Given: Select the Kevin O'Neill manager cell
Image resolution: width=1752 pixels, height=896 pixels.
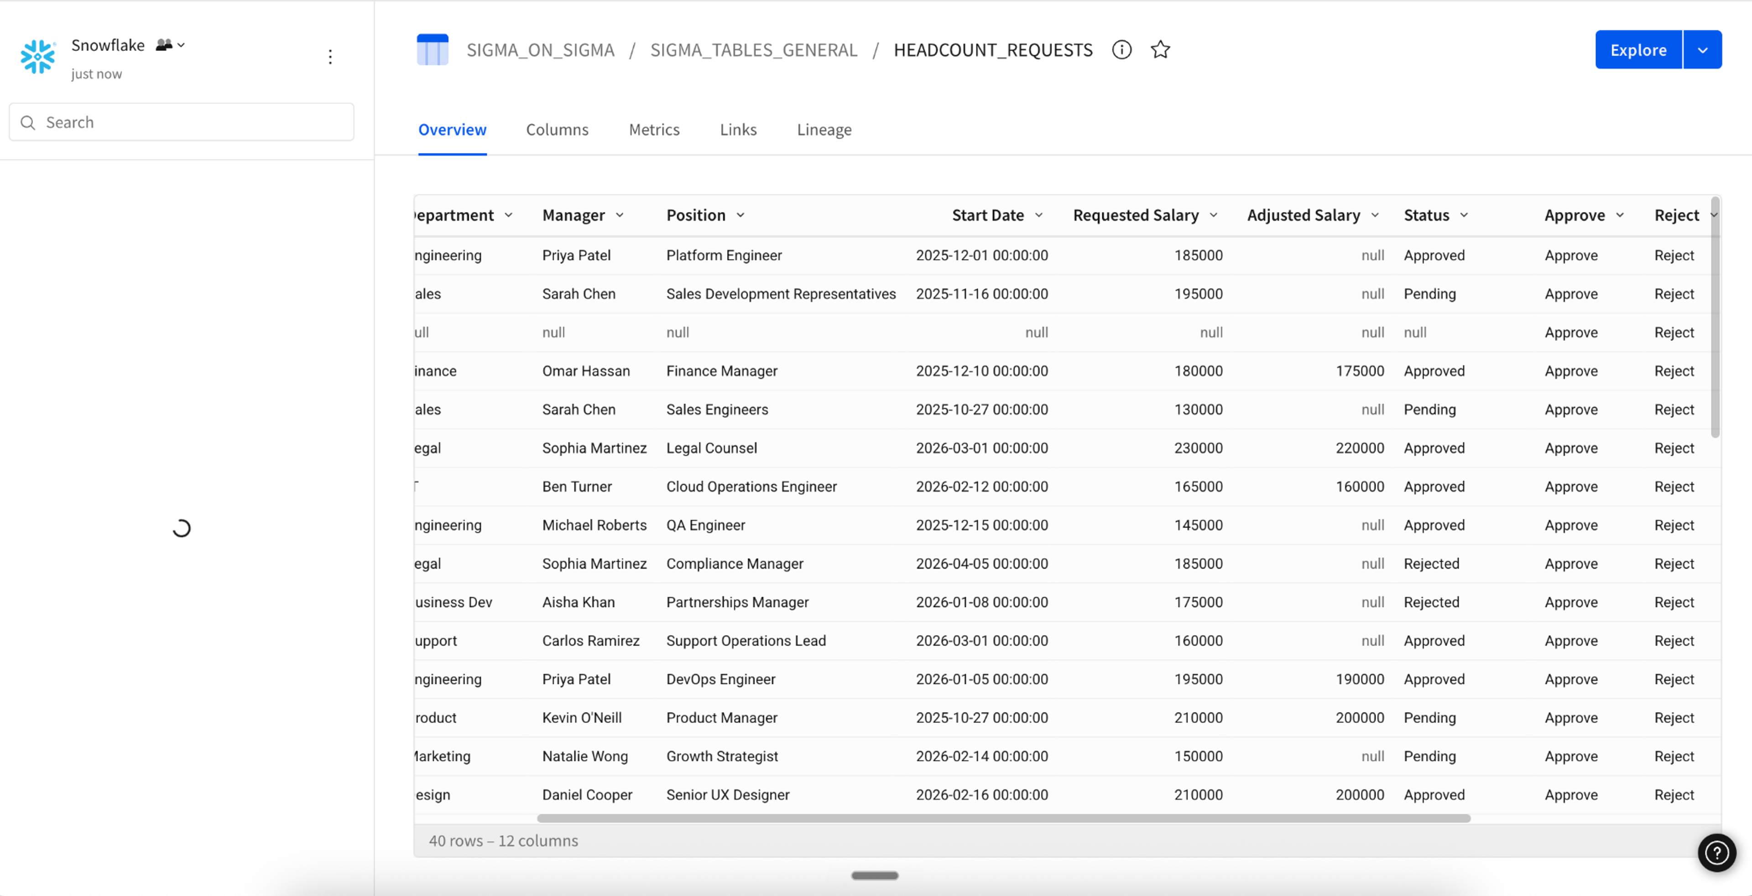Looking at the screenshot, I should [x=582, y=718].
